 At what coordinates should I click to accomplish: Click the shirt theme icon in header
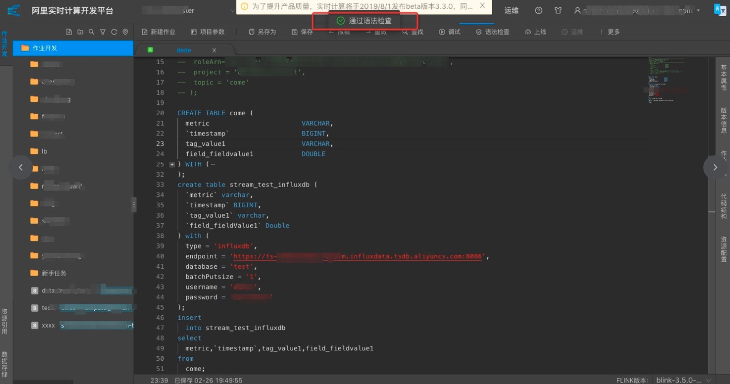558,10
